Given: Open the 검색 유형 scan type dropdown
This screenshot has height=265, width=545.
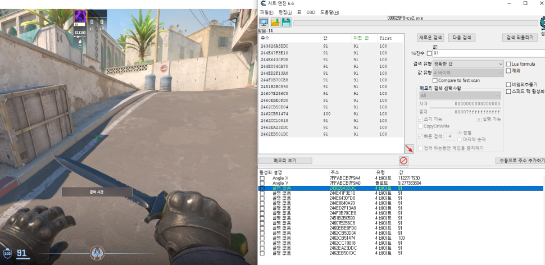Looking at the screenshot, I should (468, 64).
